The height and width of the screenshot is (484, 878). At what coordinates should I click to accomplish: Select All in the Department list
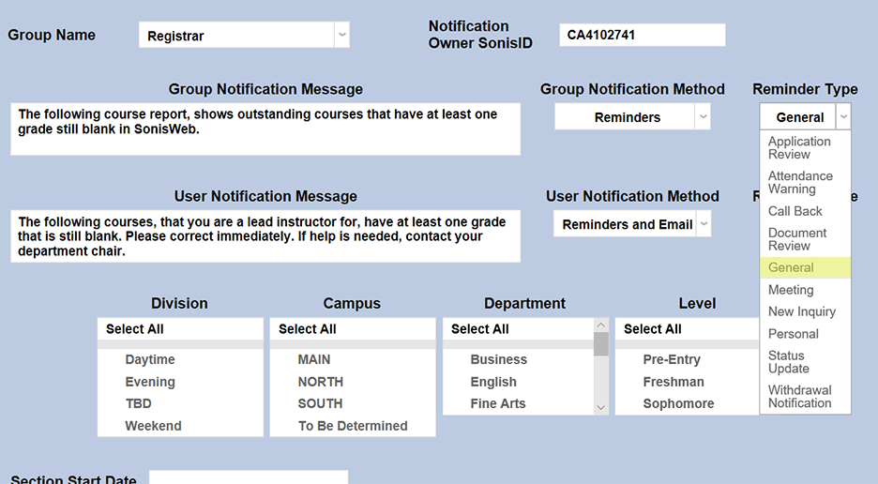[x=518, y=329]
